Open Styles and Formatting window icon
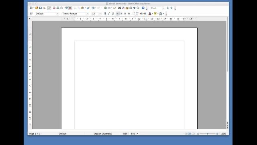This screenshot has width=257, height=145. click(31, 13)
